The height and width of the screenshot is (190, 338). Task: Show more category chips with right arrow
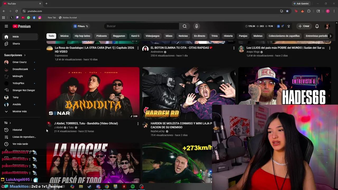coord(330,36)
